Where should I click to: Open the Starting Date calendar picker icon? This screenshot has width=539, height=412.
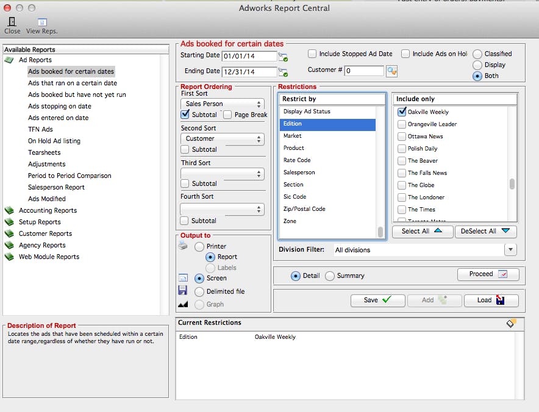[x=282, y=57]
